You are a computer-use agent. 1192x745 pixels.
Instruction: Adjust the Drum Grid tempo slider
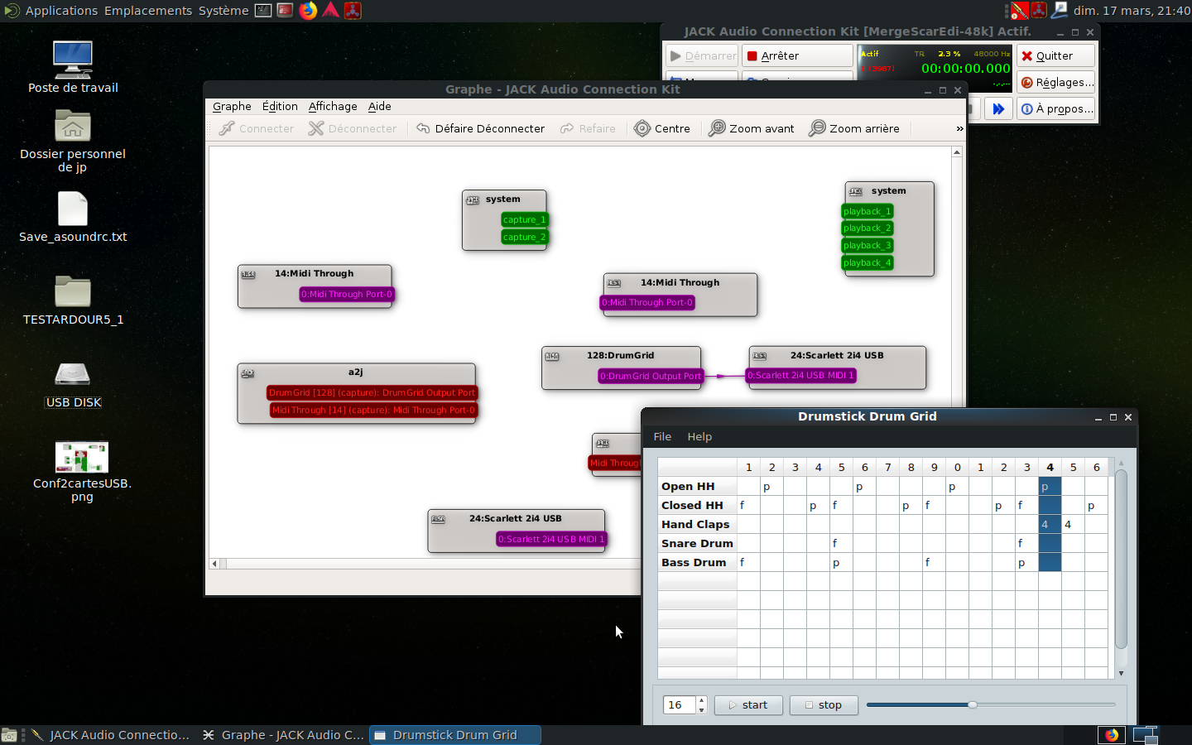tap(990, 705)
